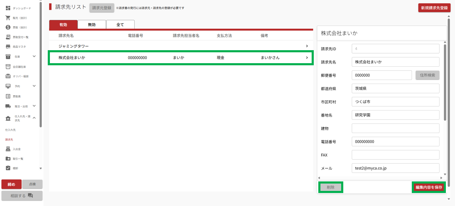This screenshot has height=206, width=455.
Task: Click the 買取（会計） dollar coin icon
Action: click(x=8, y=27)
